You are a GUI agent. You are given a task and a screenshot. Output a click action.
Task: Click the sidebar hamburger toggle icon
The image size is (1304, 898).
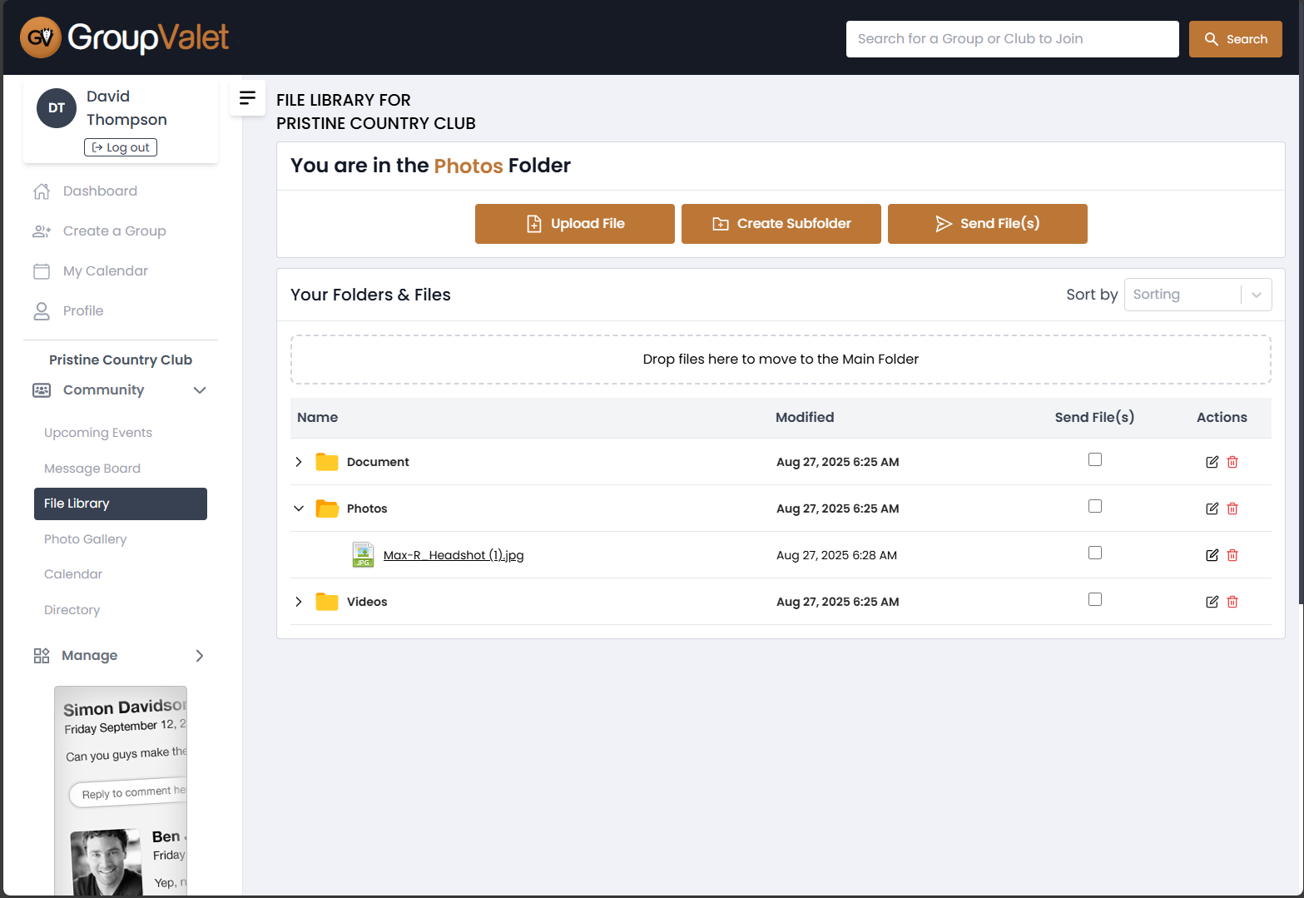[247, 98]
